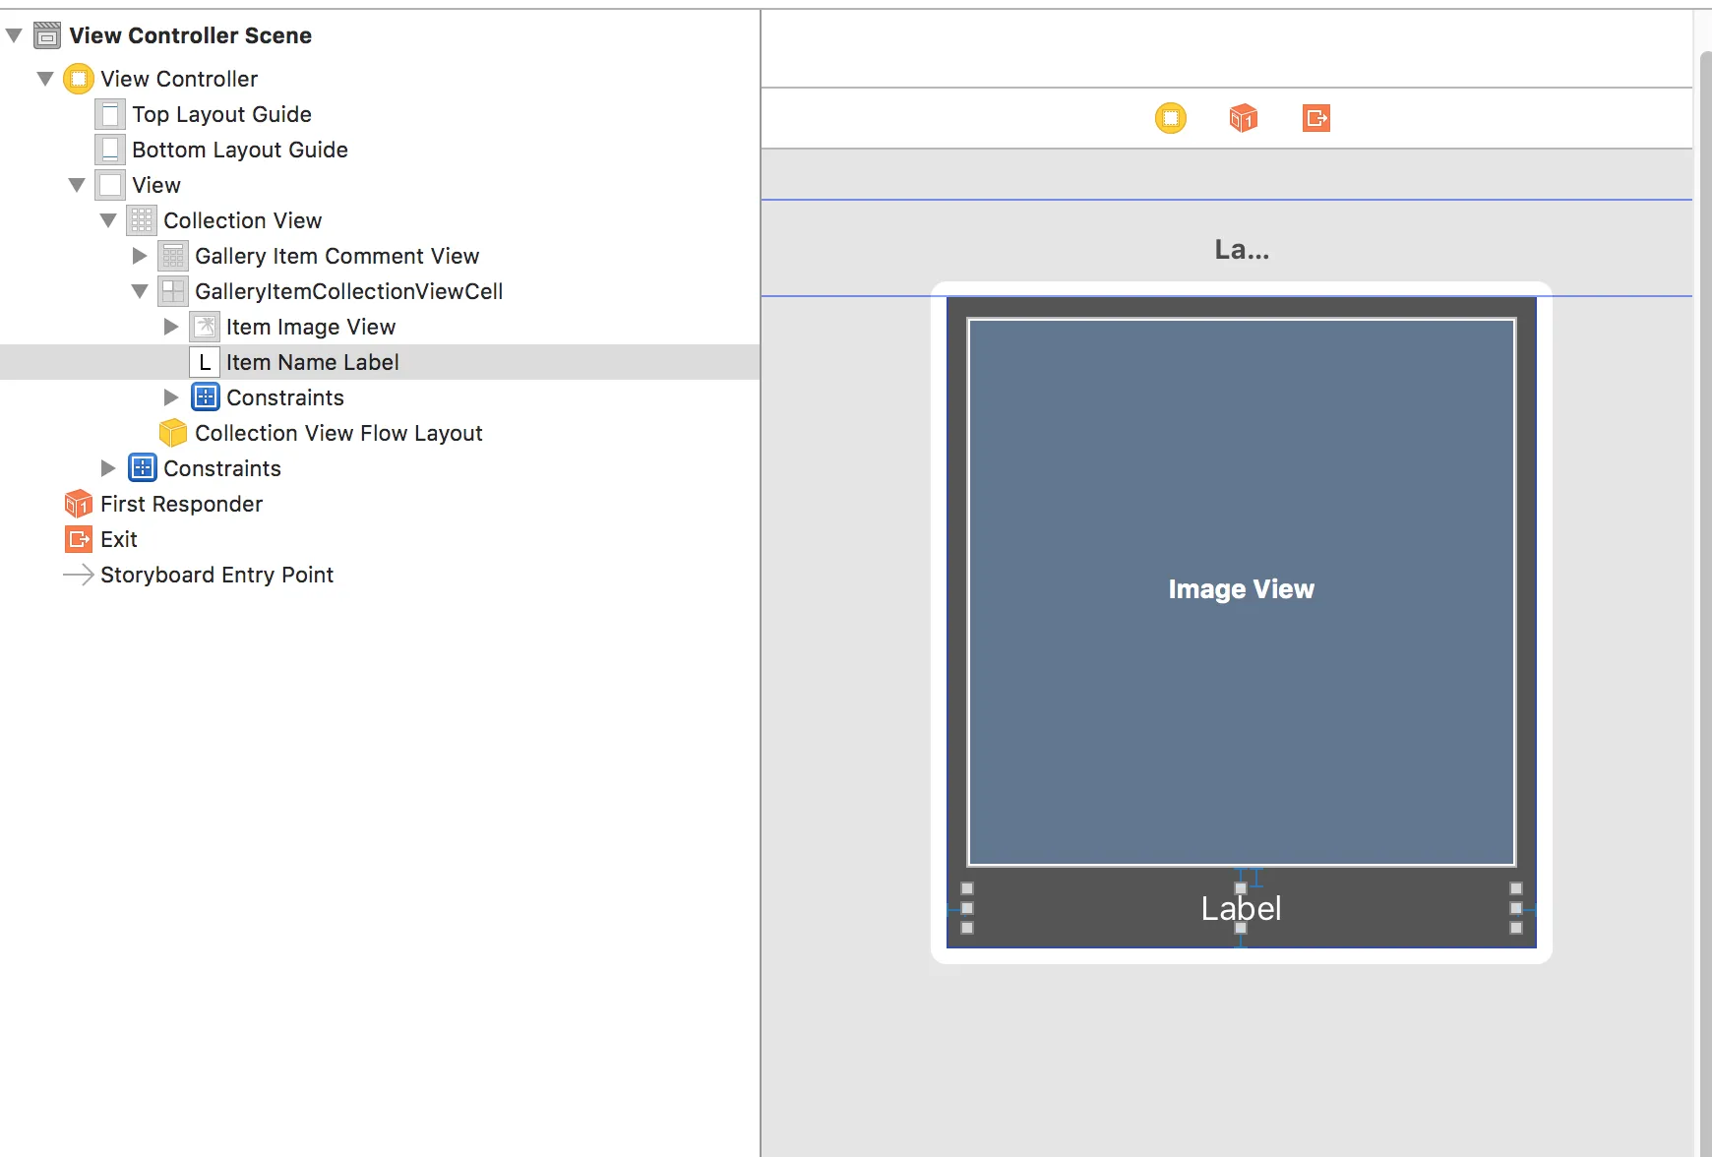Select Item Name Label row text
Screen dimensions: 1712x1157
point(313,362)
